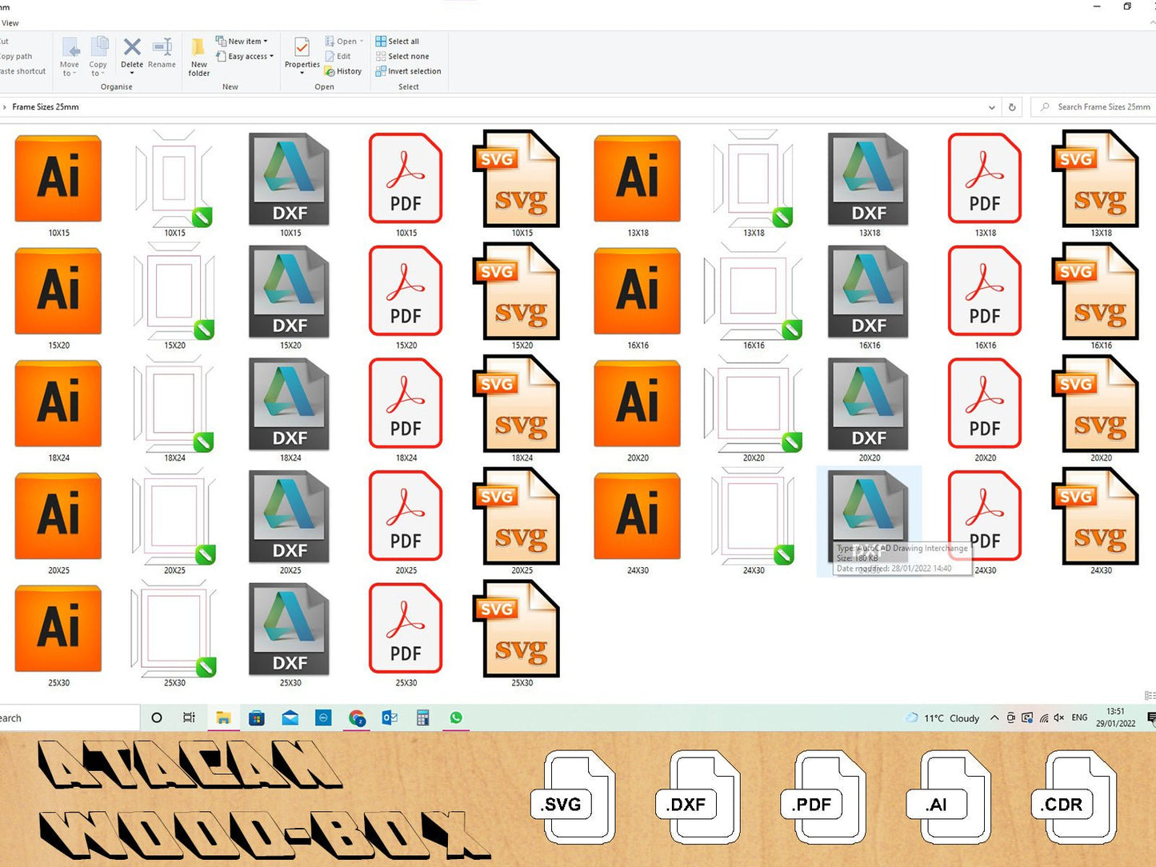Launch WhatsApp from the taskbar
The width and height of the screenshot is (1156, 867).
point(456,718)
